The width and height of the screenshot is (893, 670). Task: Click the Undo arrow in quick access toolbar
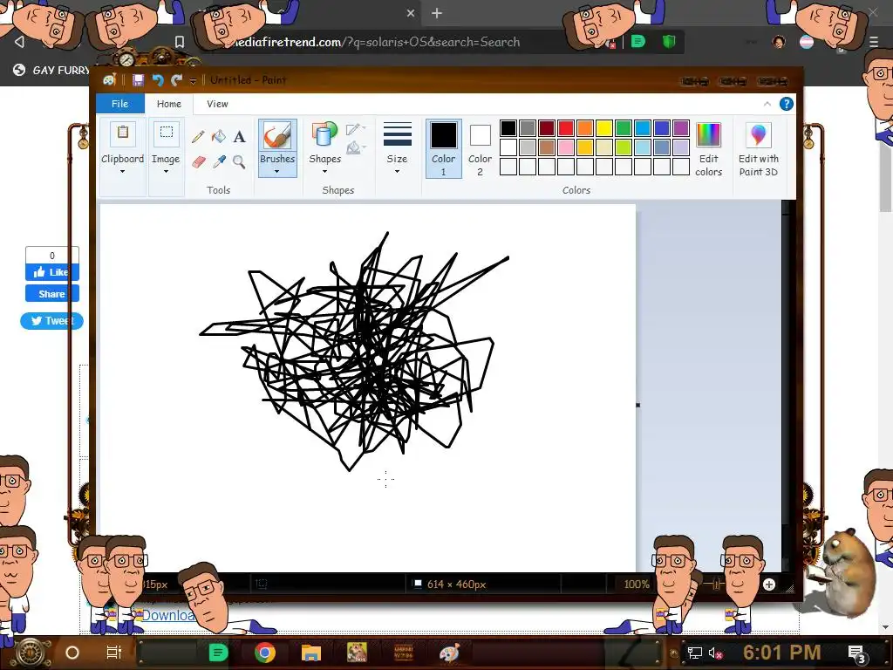[158, 80]
